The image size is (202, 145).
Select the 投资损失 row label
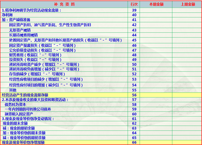click(35, 60)
